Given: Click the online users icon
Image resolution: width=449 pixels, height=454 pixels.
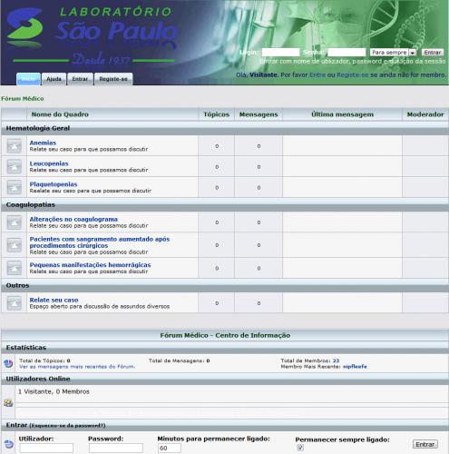Looking at the screenshot, I should (x=8, y=403).
